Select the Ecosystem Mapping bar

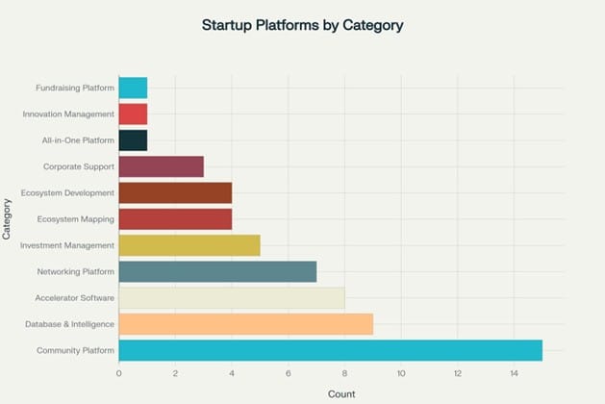[175, 219]
